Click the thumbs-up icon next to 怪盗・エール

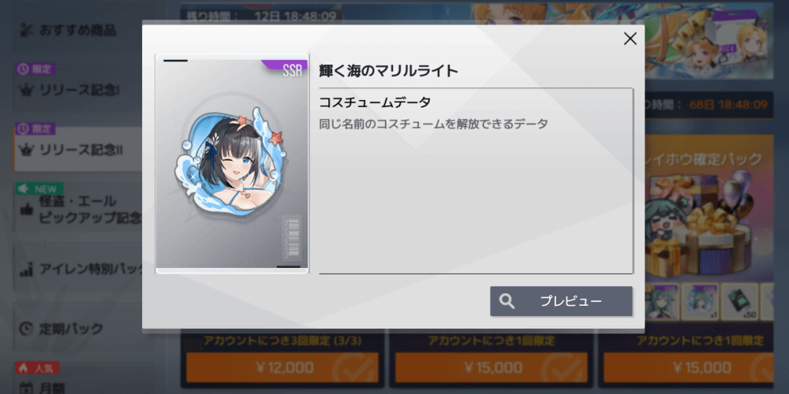tap(26, 209)
